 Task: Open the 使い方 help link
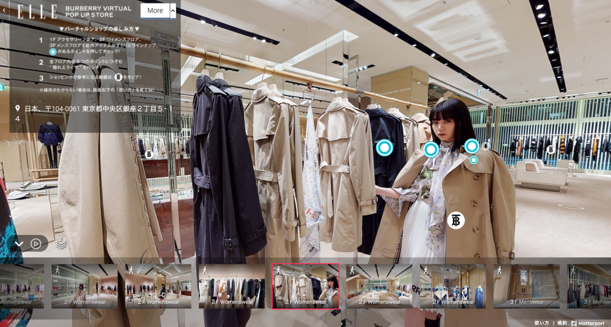541,323
